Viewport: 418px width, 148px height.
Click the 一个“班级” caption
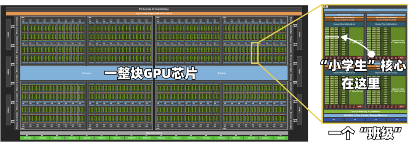365,134
